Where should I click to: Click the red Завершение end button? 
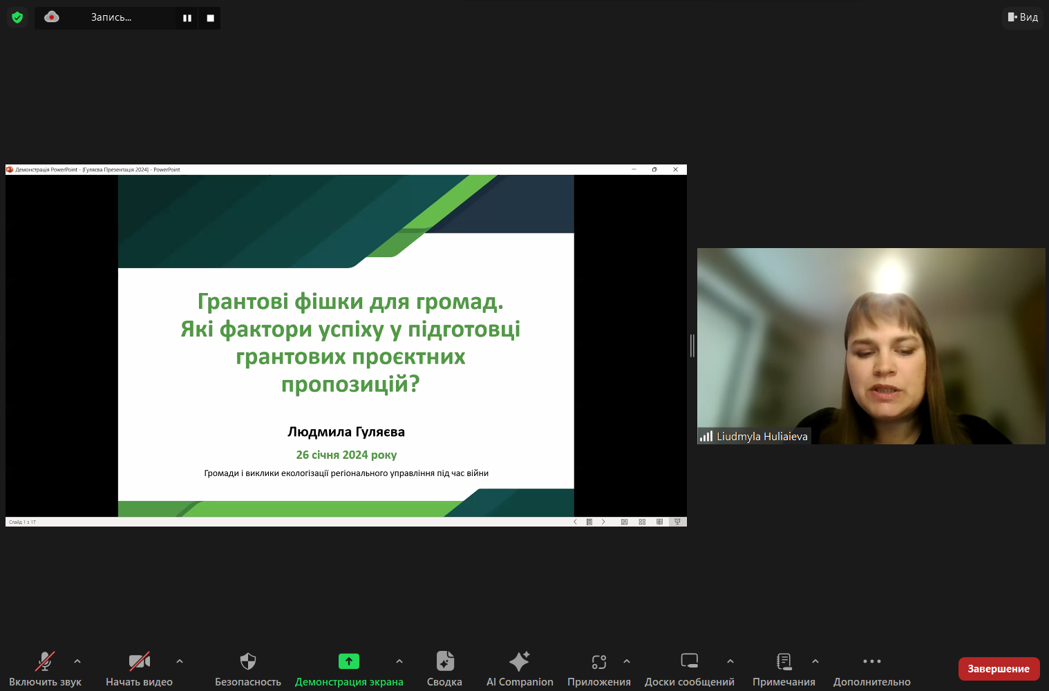point(999,669)
